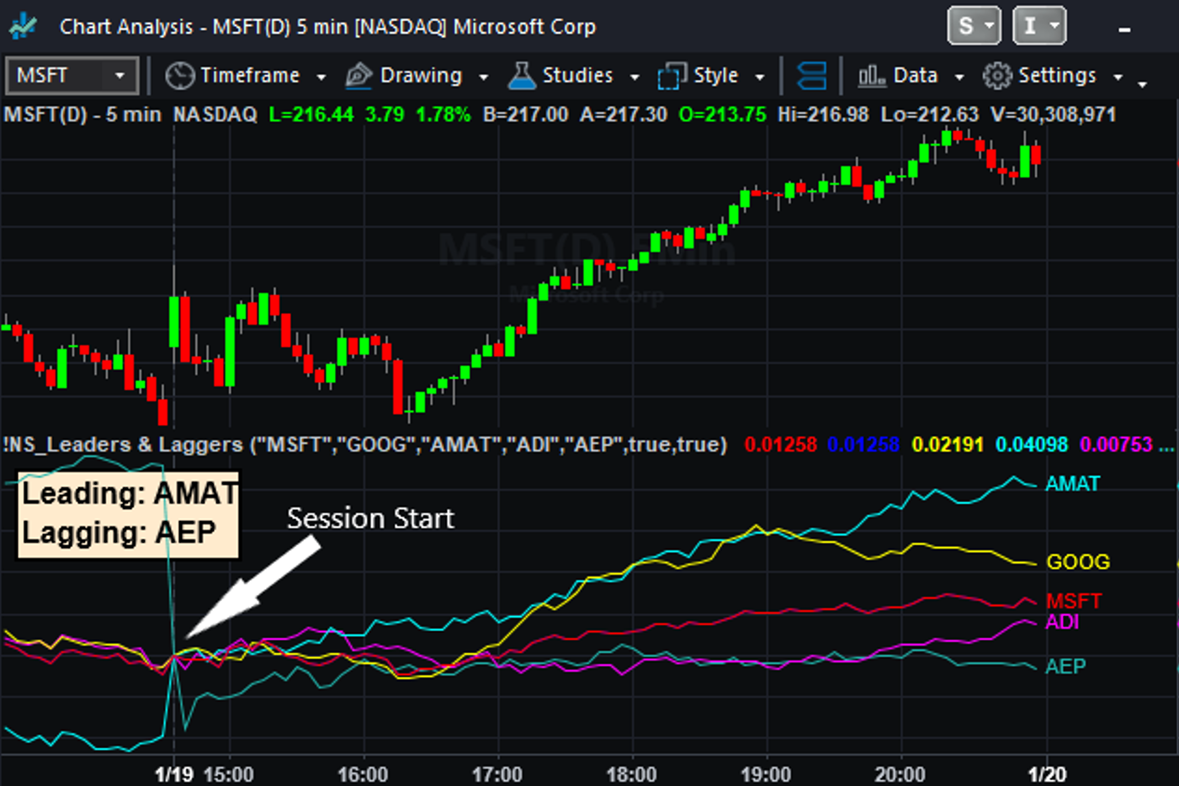Click the 16:00 time axis label

coord(363,774)
